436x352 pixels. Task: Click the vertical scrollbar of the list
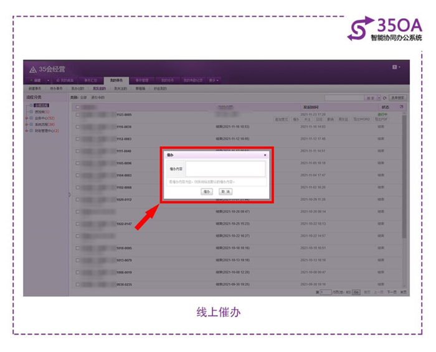pos(404,187)
